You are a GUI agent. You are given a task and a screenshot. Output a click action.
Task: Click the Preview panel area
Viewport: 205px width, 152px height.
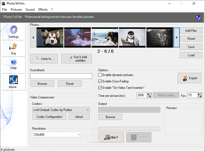click(x=183, y=122)
